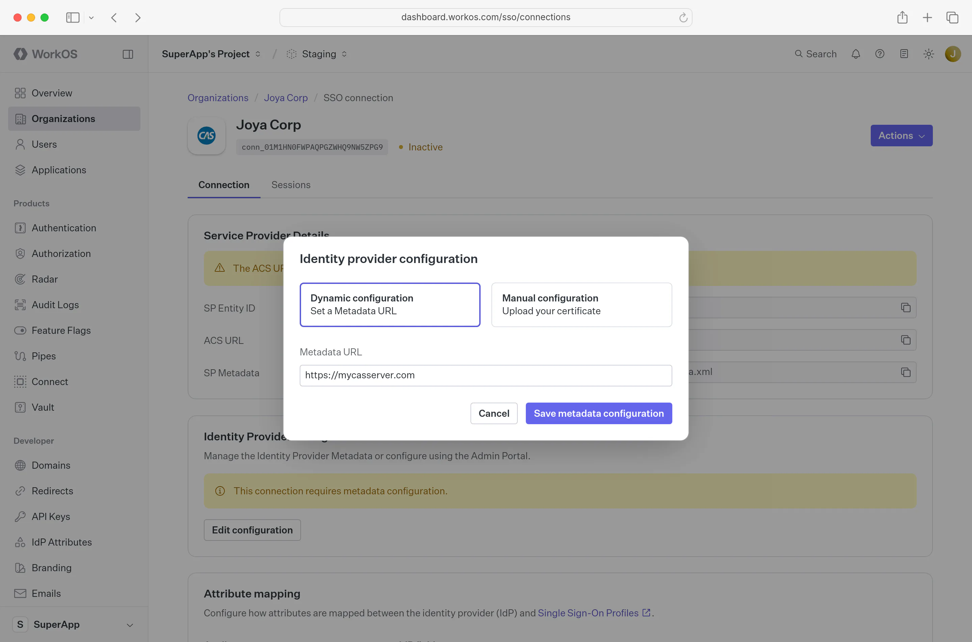
Task: Open user avatar J menu
Action: 953,54
